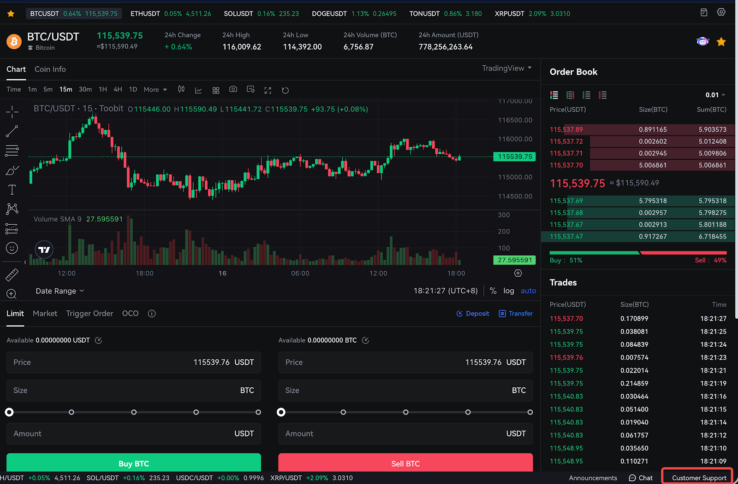Open the timezone selector 18:21:27 (UTC+8)

point(446,291)
